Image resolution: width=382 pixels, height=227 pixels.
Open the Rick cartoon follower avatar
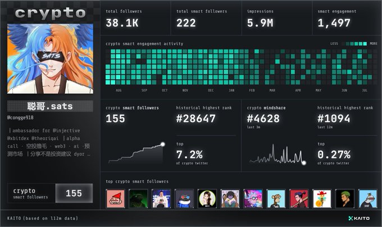tap(253, 199)
